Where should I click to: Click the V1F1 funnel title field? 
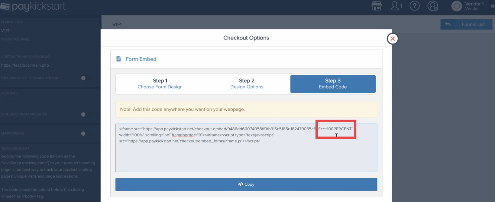coord(5,31)
